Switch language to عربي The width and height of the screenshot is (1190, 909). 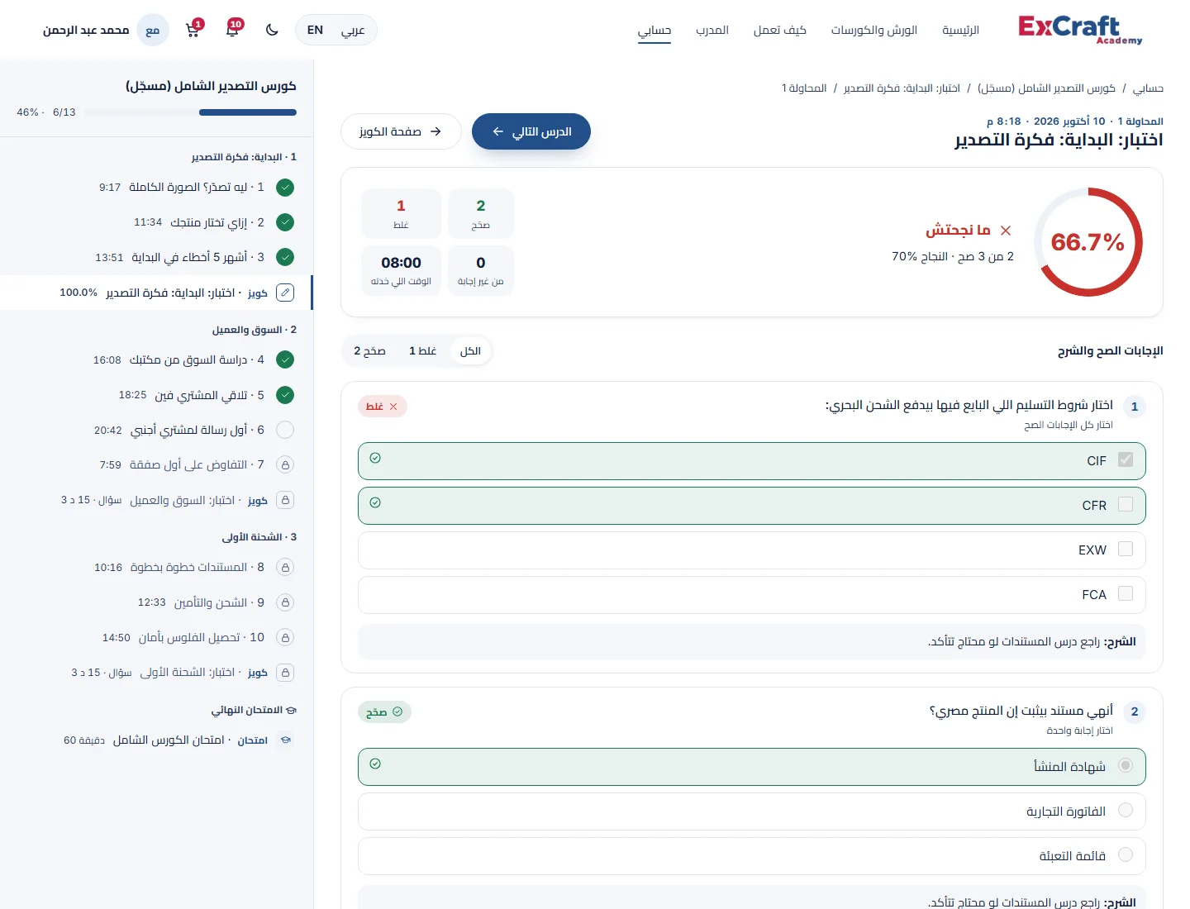coord(353,31)
